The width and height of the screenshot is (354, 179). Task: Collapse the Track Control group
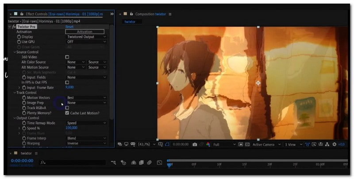(15, 93)
